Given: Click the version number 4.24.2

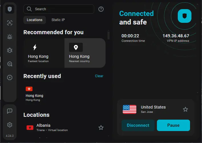Looking at the screenshot, I should click(x=10, y=136).
